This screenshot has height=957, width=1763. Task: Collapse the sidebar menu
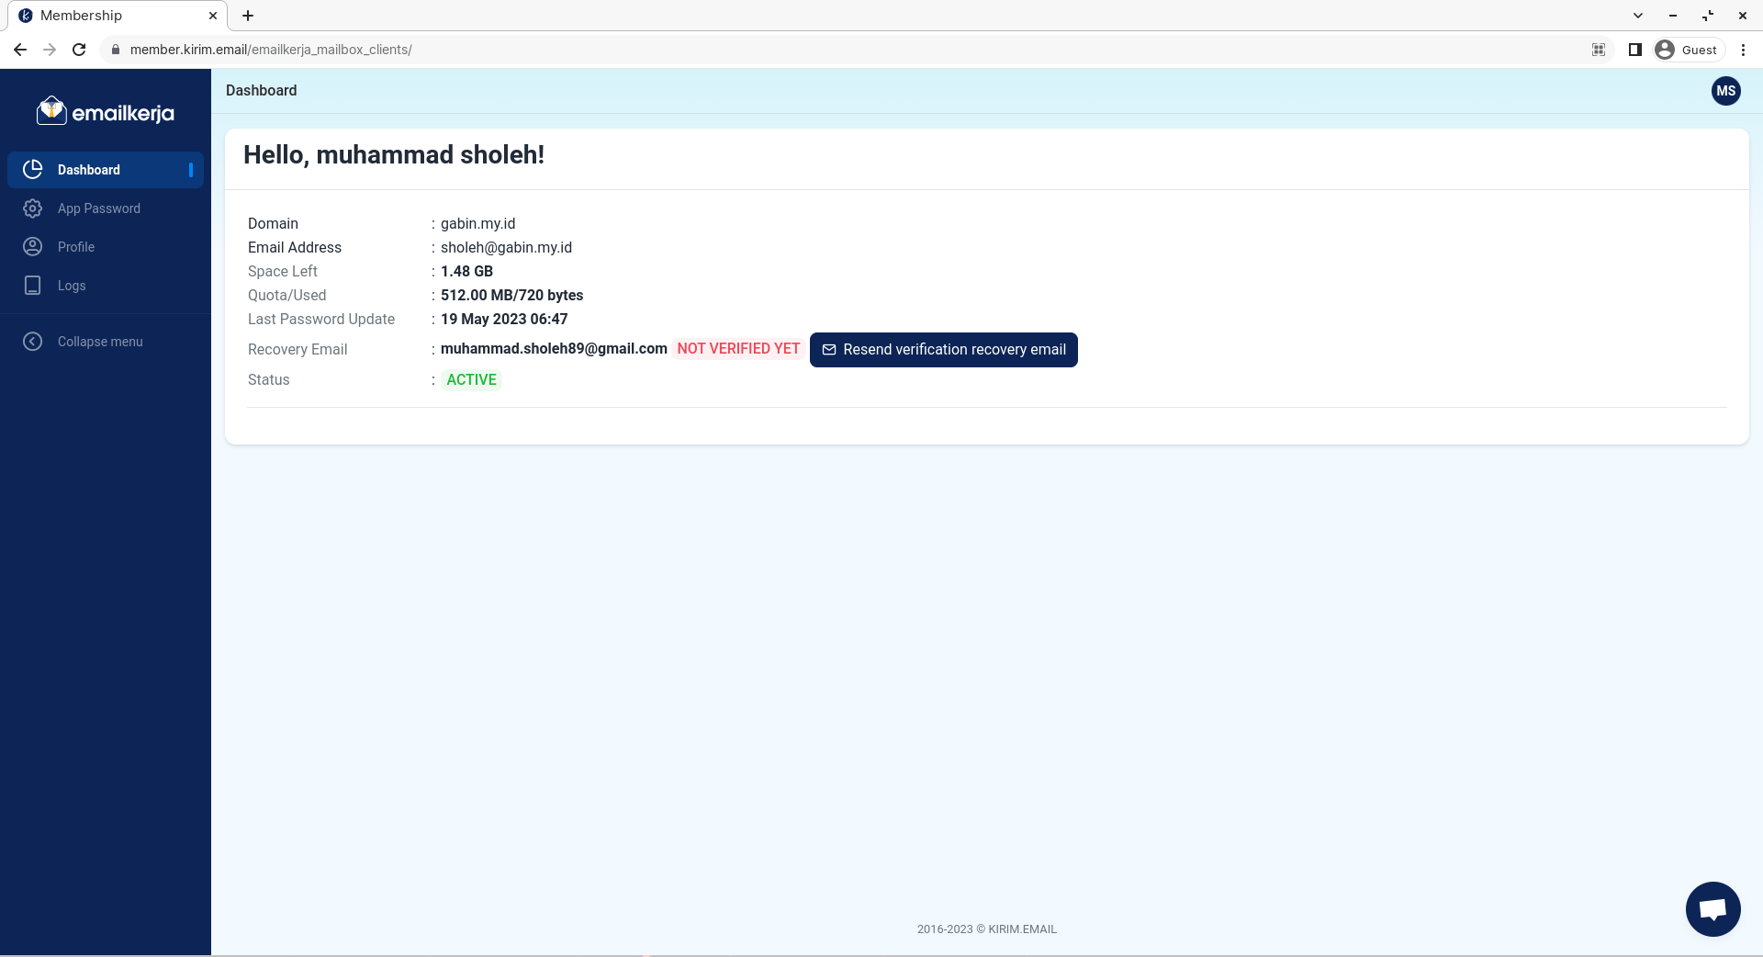[100, 341]
